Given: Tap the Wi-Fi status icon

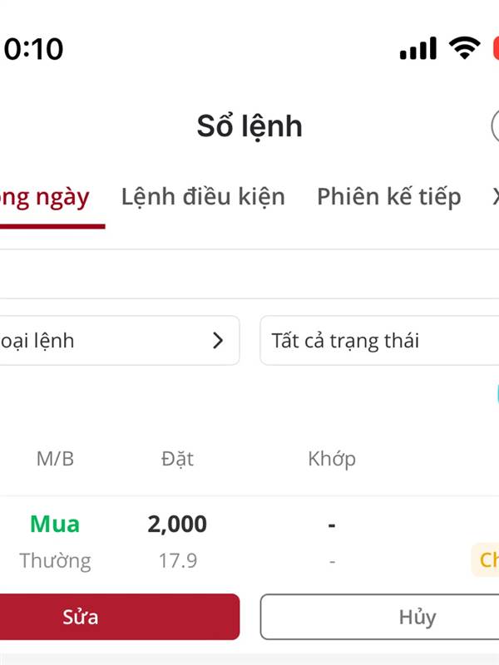Looking at the screenshot, I should point(465,47).
